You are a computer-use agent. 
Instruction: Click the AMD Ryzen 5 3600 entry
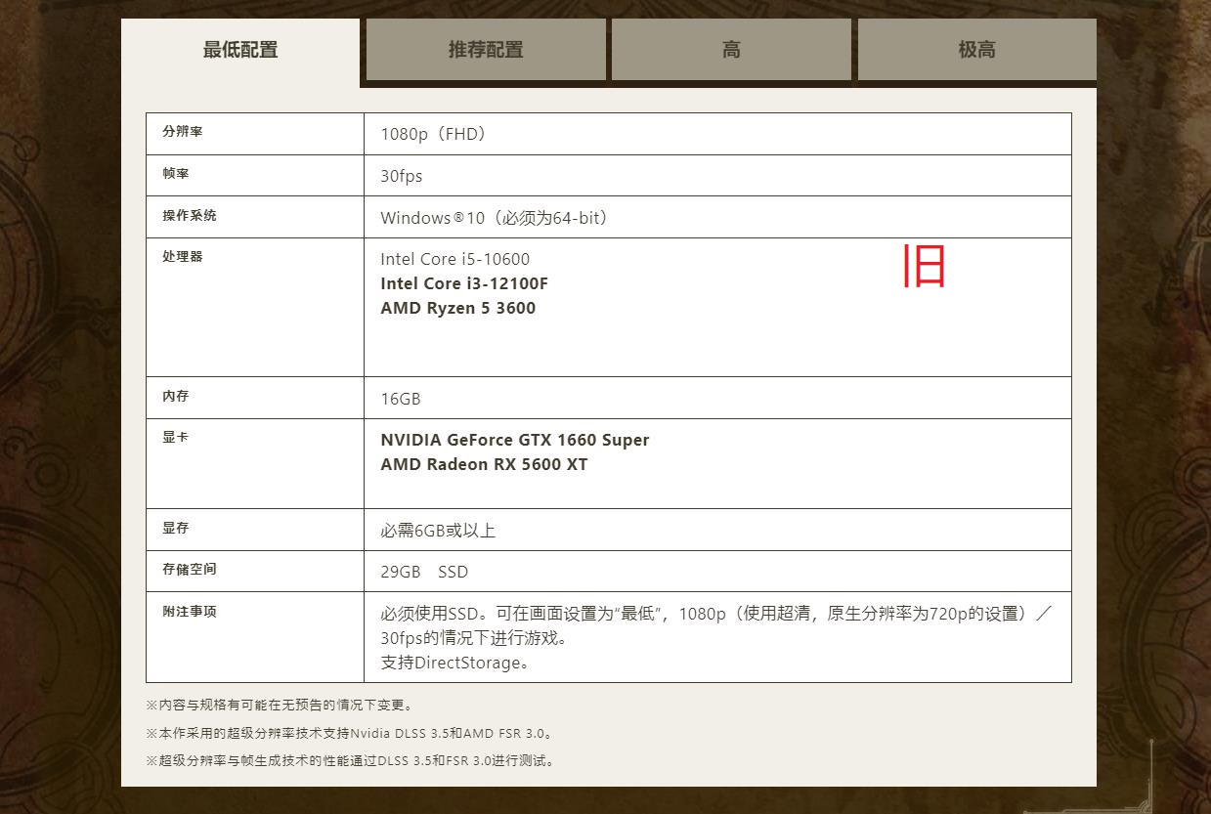pyautogui.click(x=457, y=308)
